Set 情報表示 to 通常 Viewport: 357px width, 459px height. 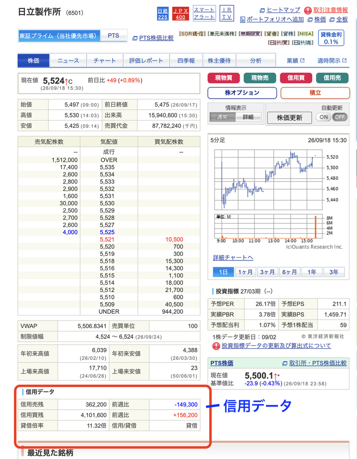[222, 117]
